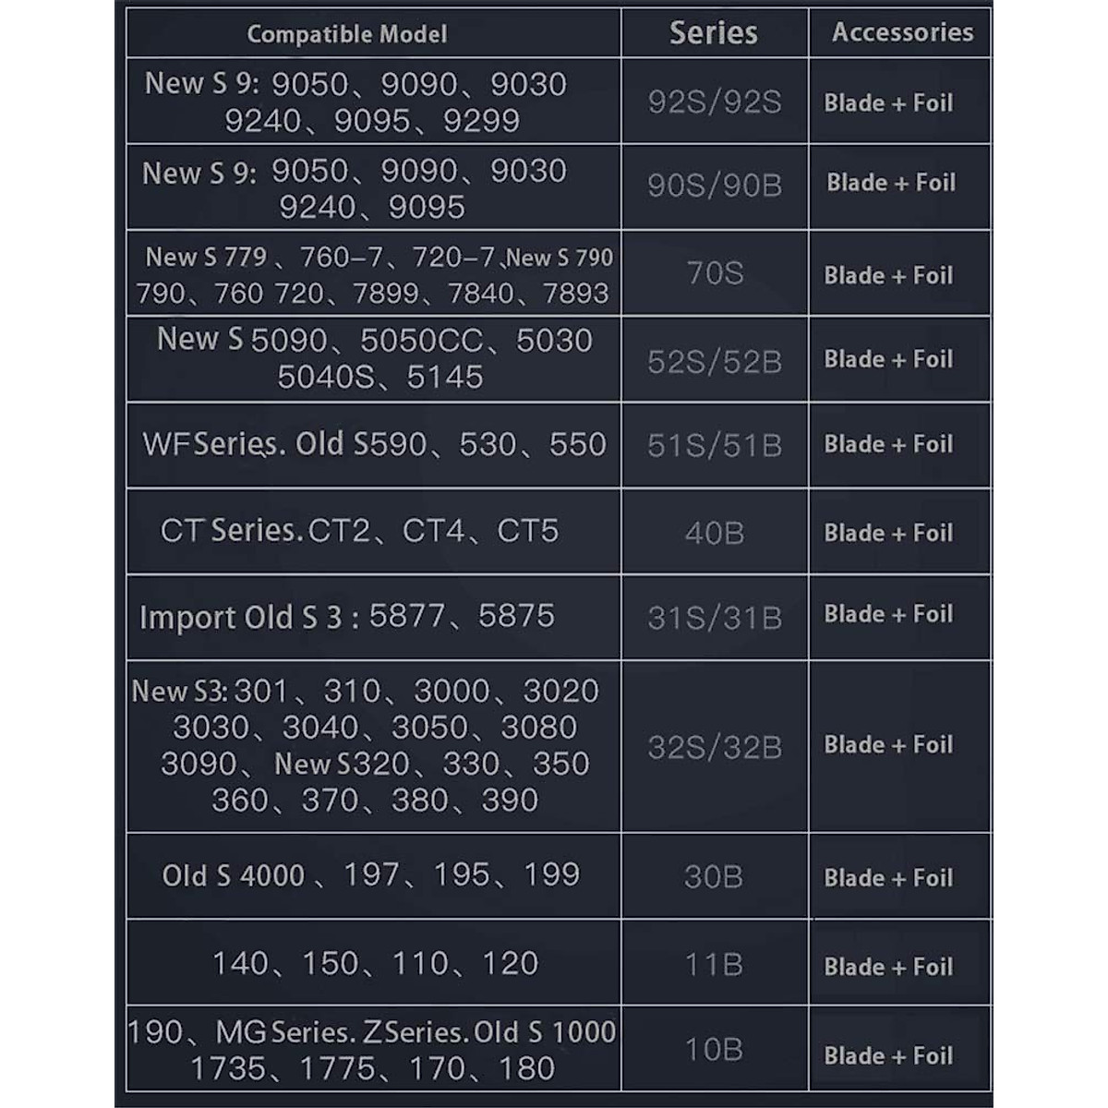This screenshot has width=1108, height=1108.
Task: Click the 140, 150, 110, 120 model cell
Action: 375,963
